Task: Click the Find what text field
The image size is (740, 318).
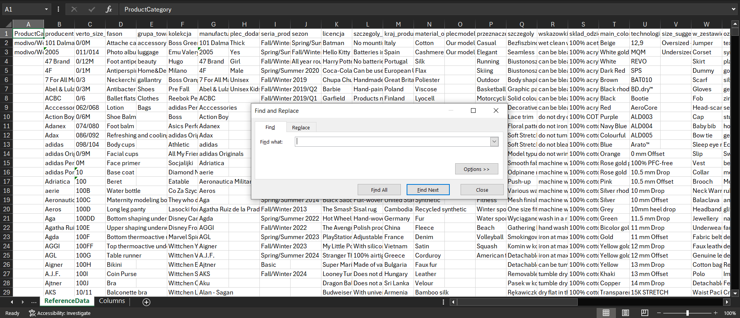Action: 393,142
